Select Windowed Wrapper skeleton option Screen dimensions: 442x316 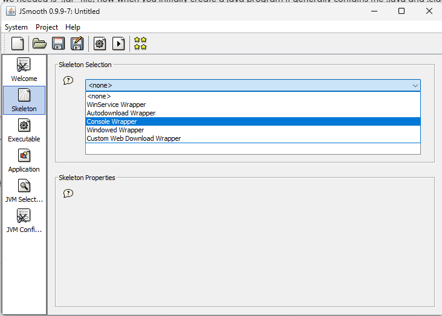coord(253,130)
